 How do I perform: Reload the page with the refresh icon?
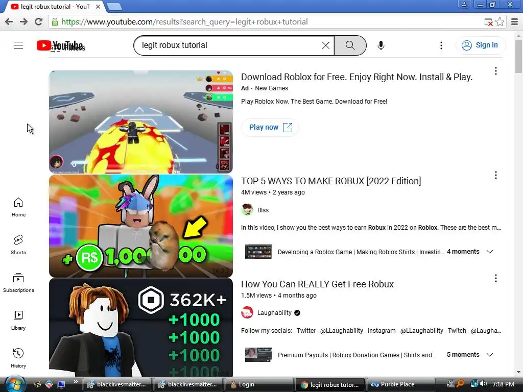coord(39,21)
